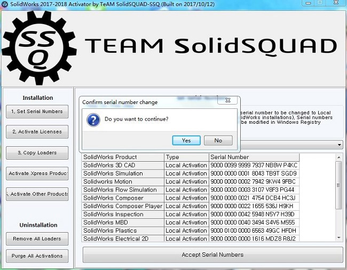347x270 pixels.
Task: Select the SolidWorks Simulation product cell
Action: [x=123, y=173]
